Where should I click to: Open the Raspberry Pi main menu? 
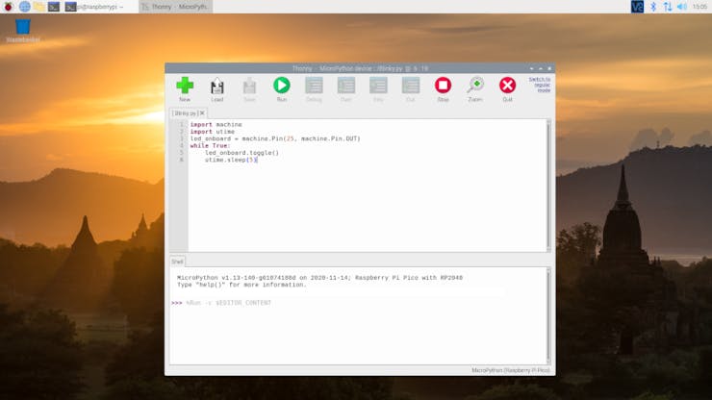[9, 7]
